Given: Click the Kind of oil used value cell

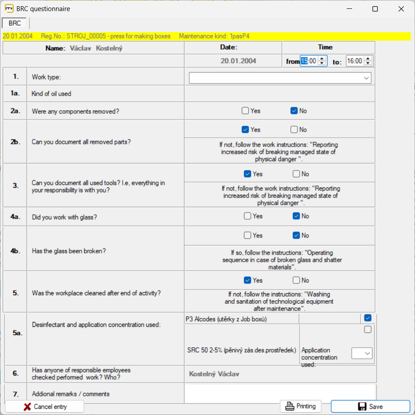Looking at the screenshot, I should pyautogui.click(x=280, y=94).
